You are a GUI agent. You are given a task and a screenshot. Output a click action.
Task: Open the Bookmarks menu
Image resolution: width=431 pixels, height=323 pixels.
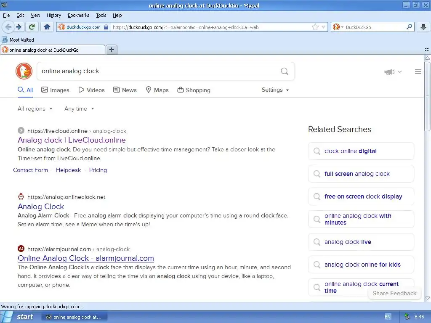coord(79,15)
